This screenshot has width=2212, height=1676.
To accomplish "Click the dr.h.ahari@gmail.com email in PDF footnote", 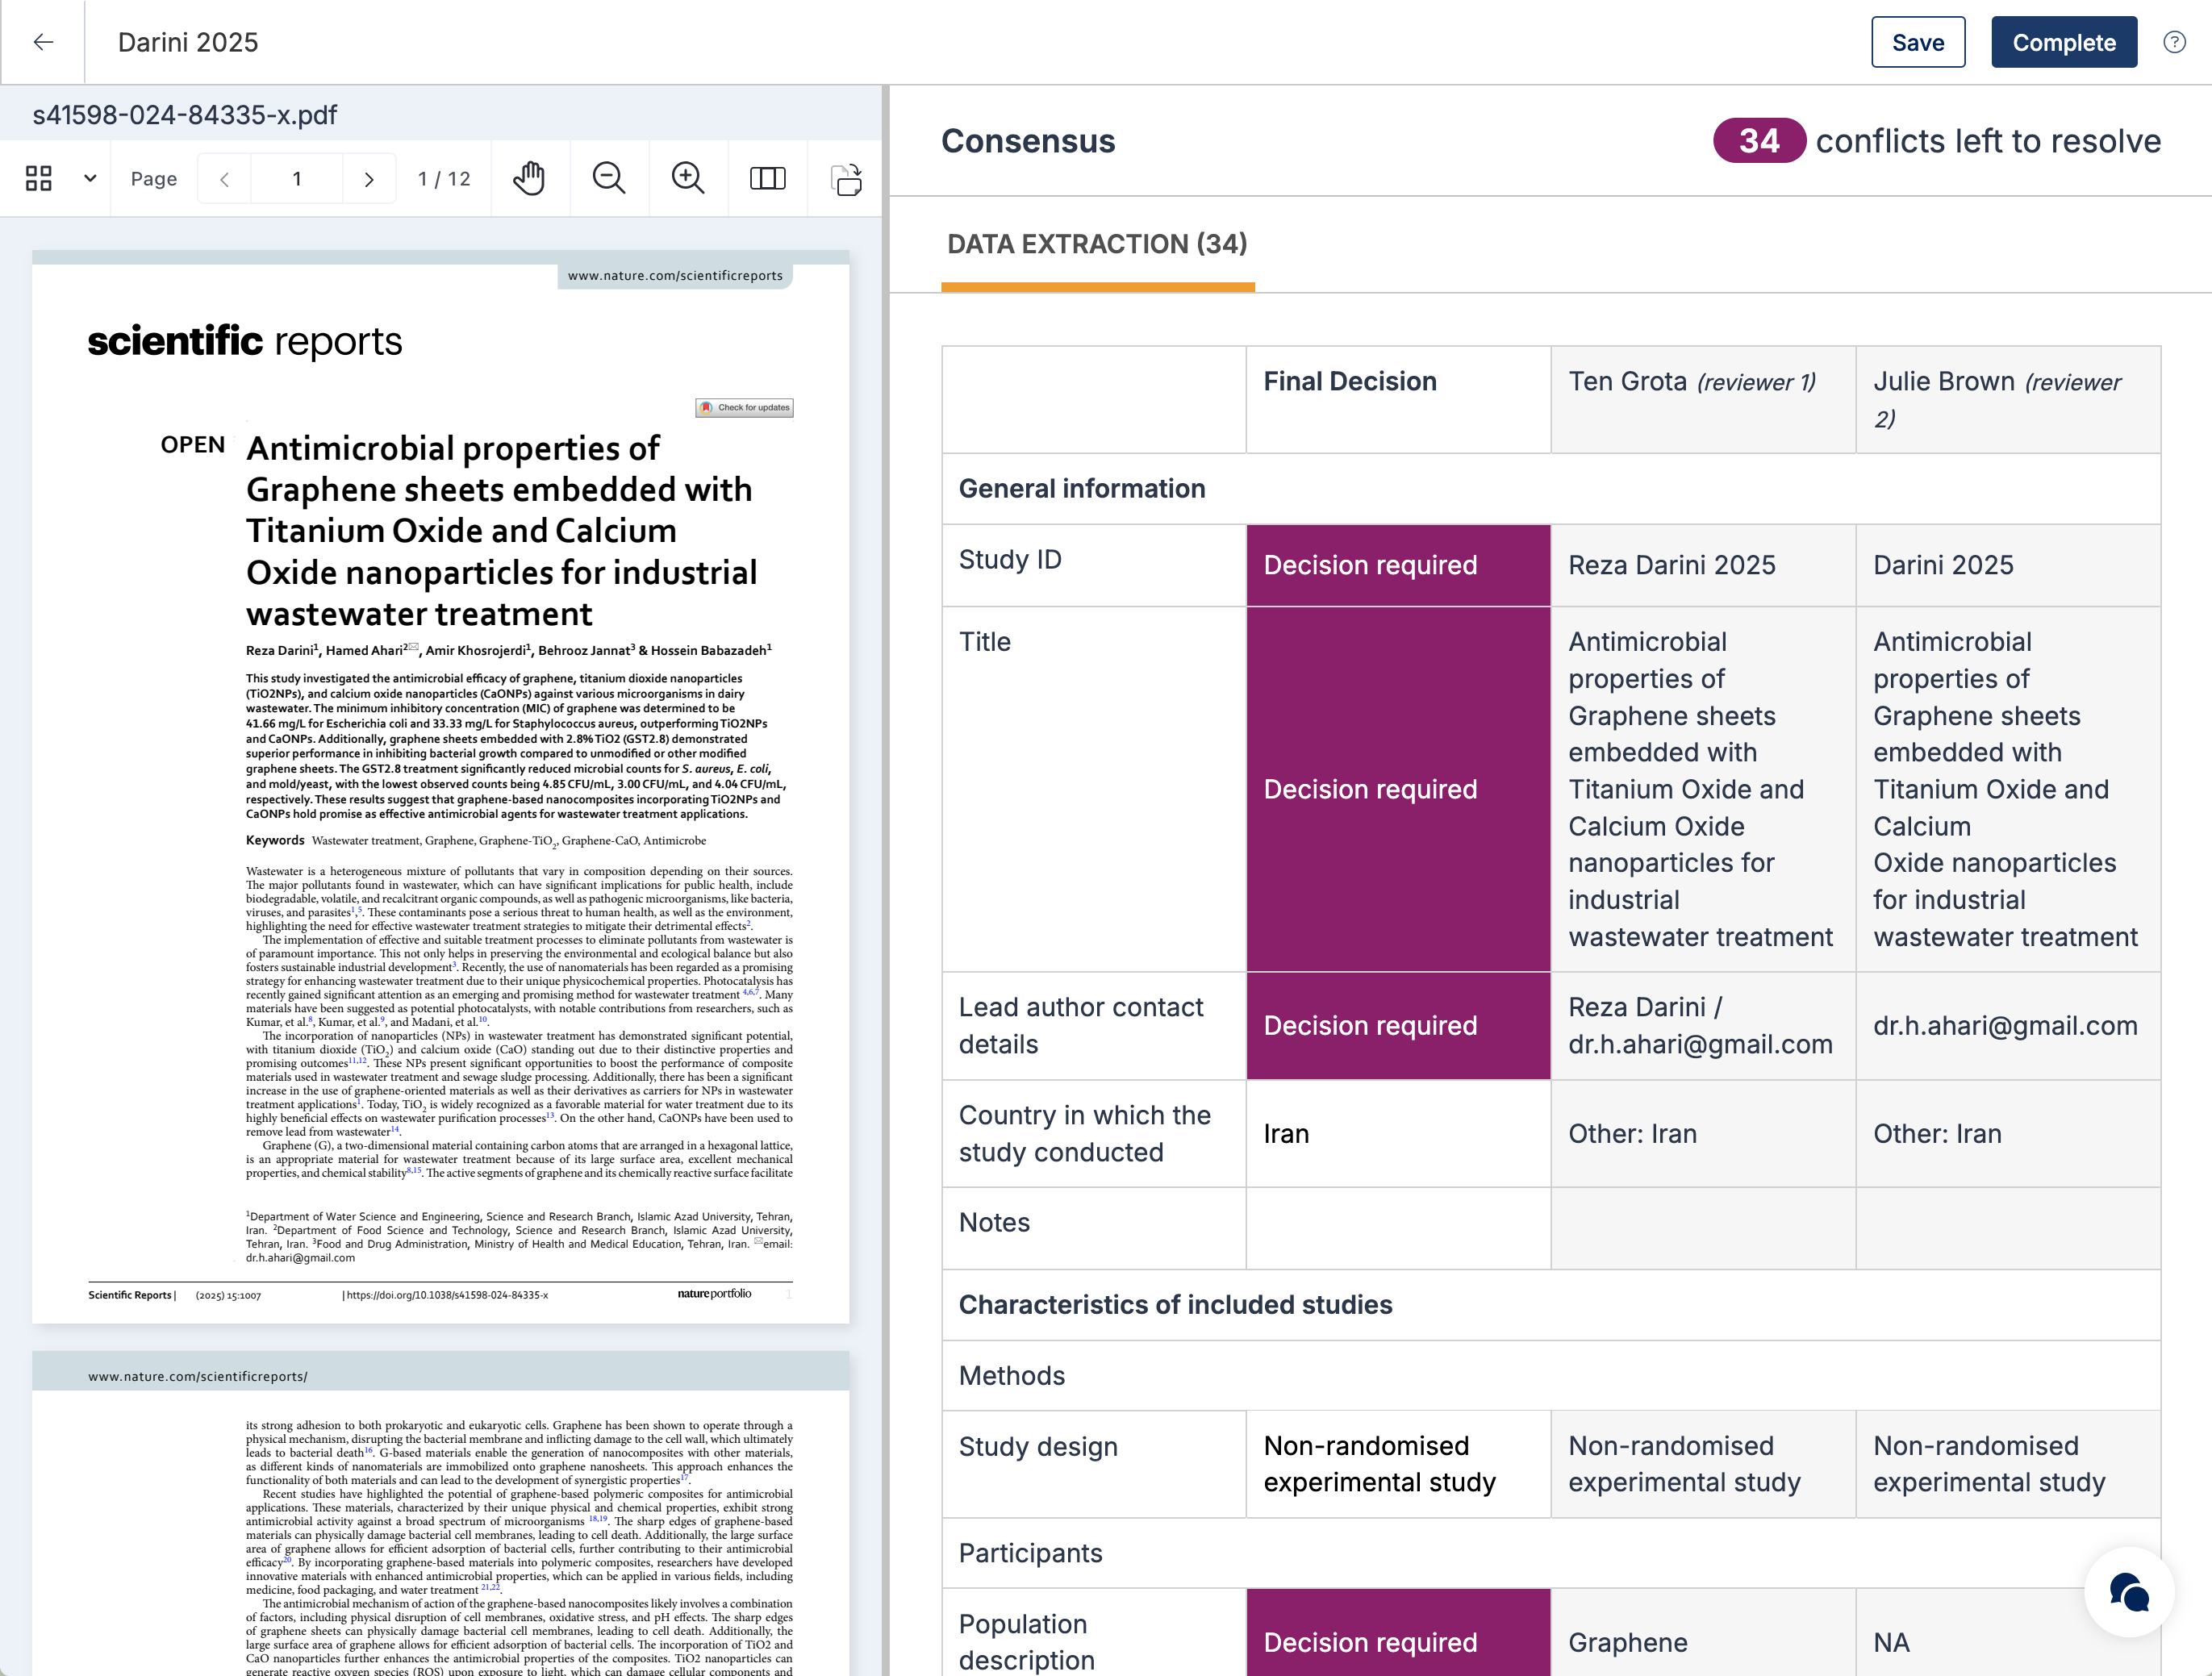I will pos(300,1258).
